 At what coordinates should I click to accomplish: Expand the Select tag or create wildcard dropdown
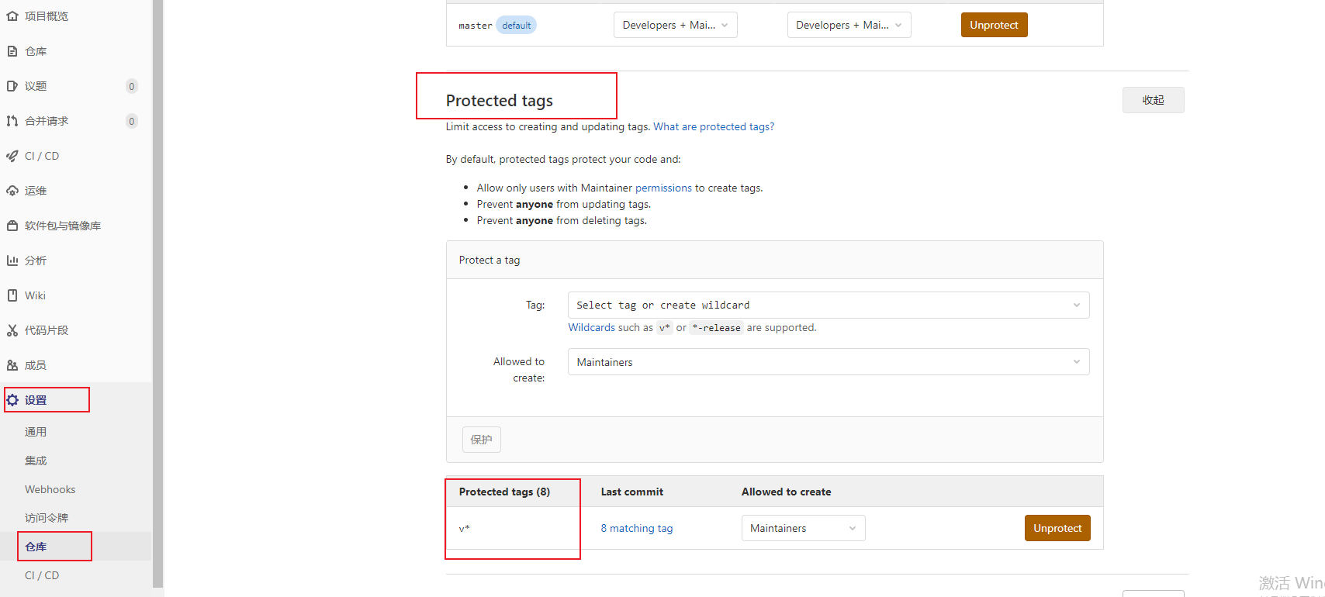(829, 305)
